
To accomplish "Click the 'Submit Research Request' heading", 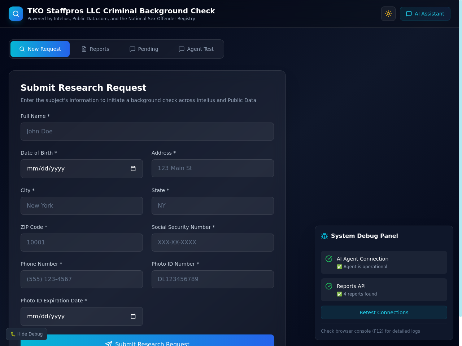I will tap(83, 88).
